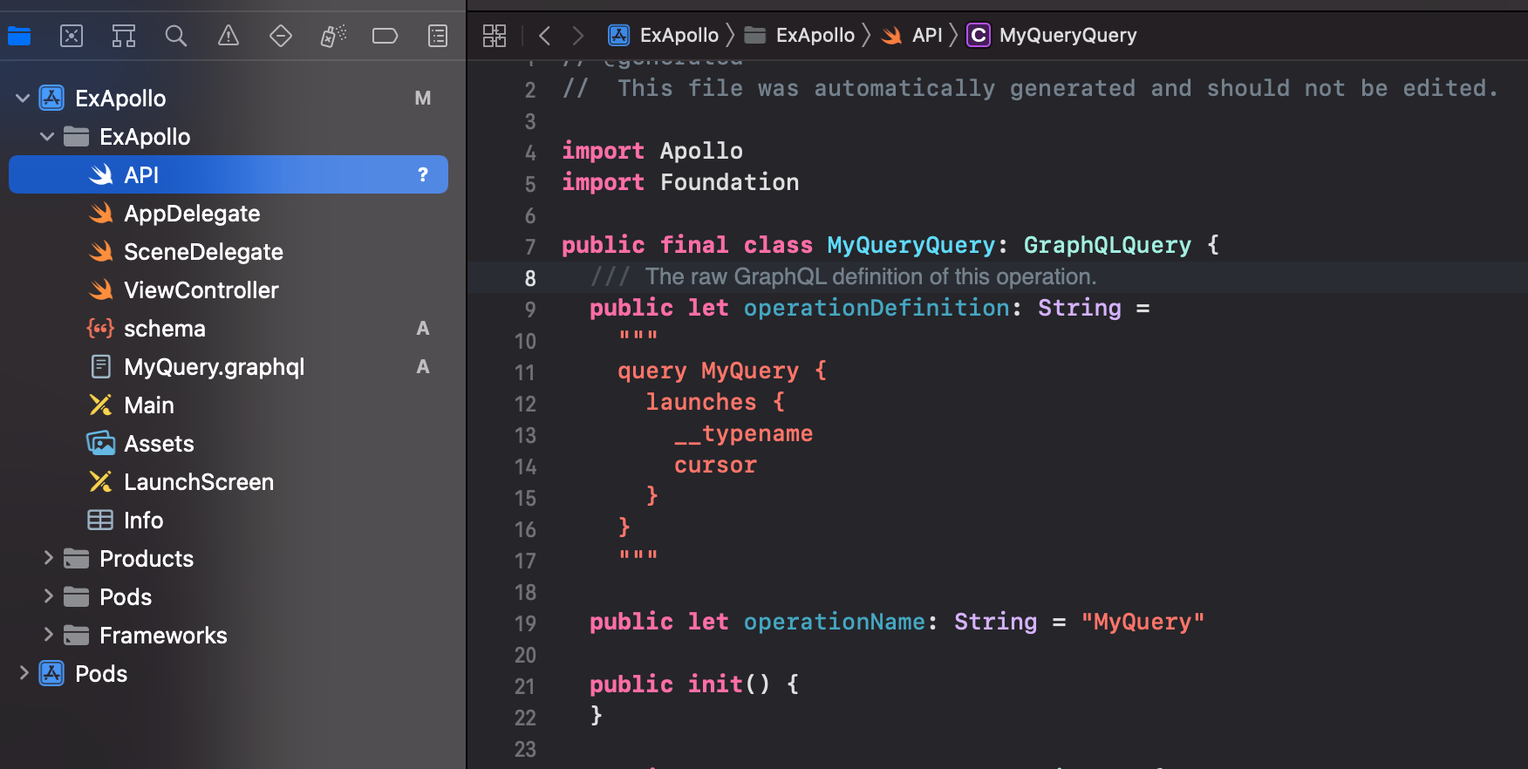Viewport: 1528px width, 769px height.
Task: Select ViewController file in navigator
Action: [229, 290]
